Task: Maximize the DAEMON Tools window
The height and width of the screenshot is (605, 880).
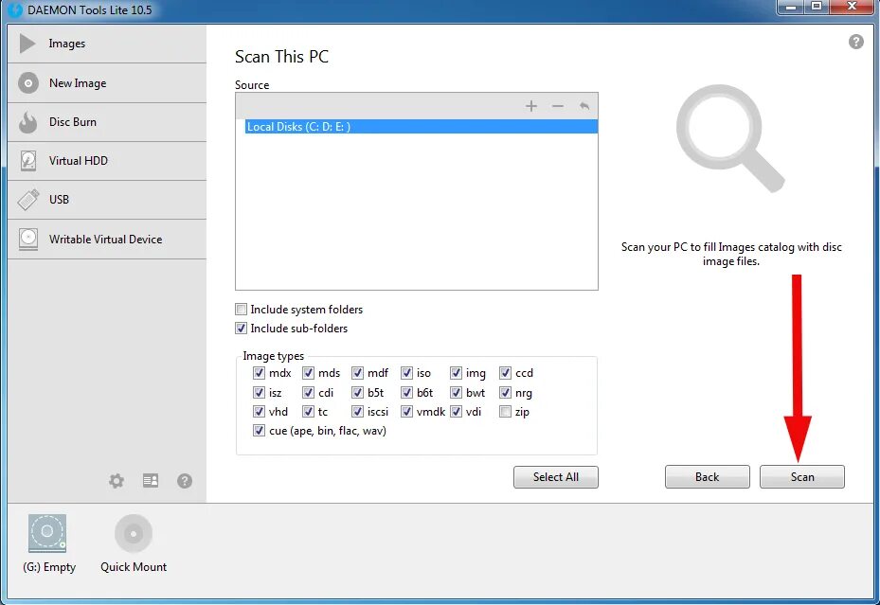Action: point(817,7)
